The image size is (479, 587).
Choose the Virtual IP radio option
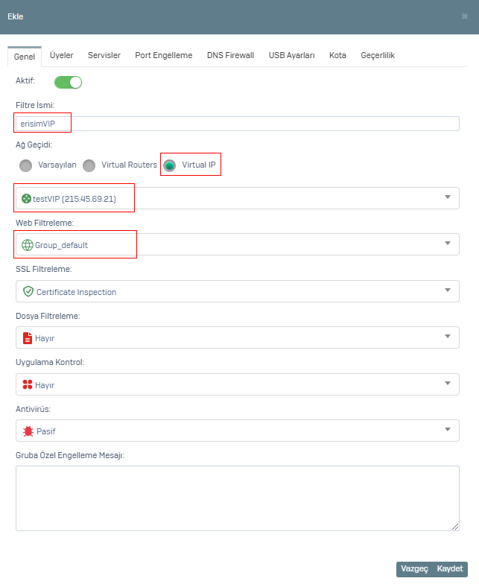click(x=170, y=165)
